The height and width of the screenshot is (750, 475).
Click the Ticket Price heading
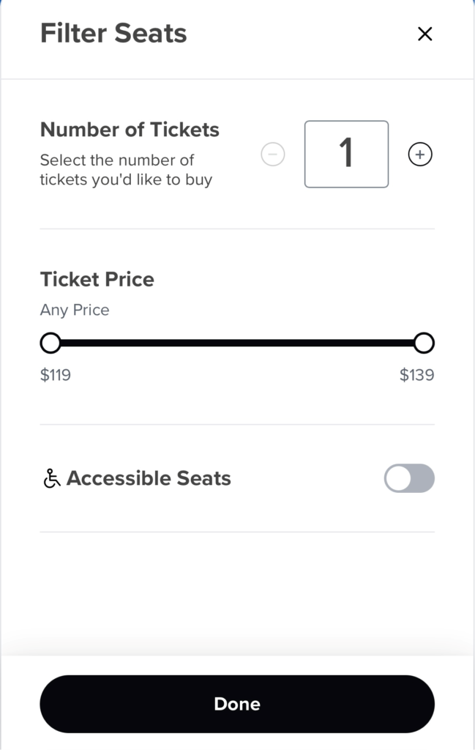tap(97, 279)
